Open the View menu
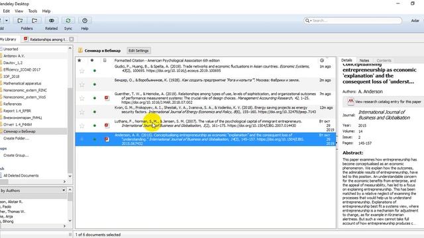 point(19,11)
